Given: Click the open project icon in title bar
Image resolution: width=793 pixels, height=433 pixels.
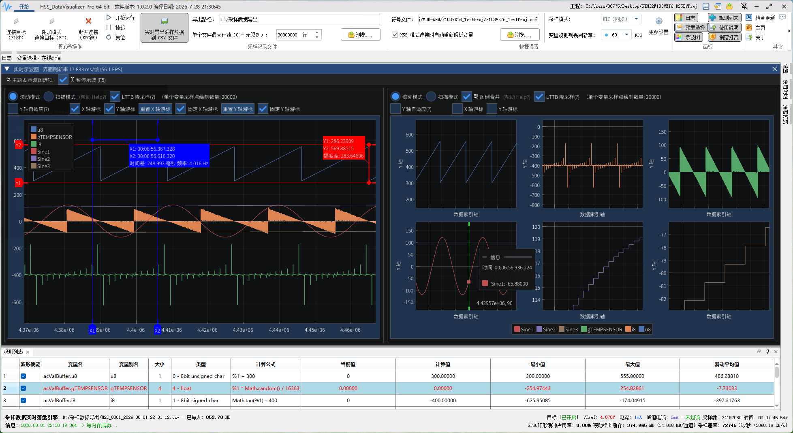Looking at the screenshot, I should (x=718, y=6).
